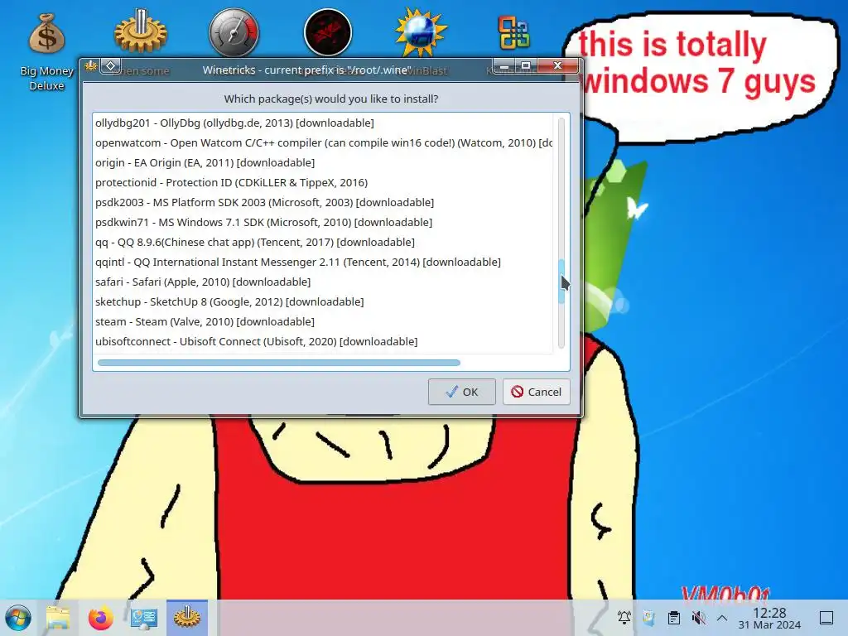Screen dimensions: 848x636
Task: Select the Winetricks taskbar entry
Action: tap(187, 618)
